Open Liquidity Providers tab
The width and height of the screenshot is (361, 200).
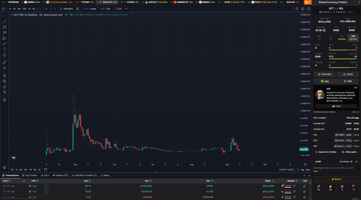click(84, 176)
